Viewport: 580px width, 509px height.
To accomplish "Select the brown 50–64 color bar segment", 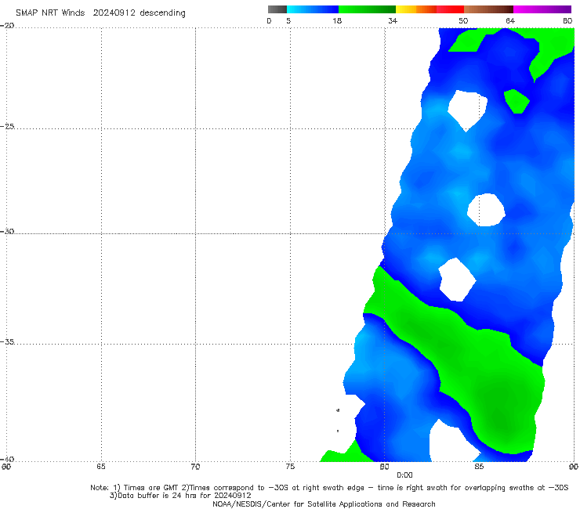I will (488, 9).
